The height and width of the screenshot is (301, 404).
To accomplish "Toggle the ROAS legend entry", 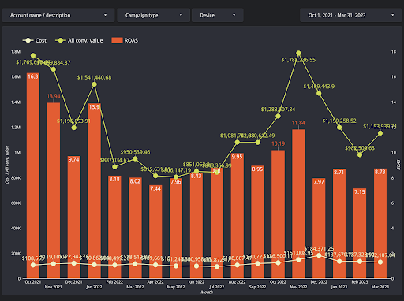I will click(x=125, y=40).
